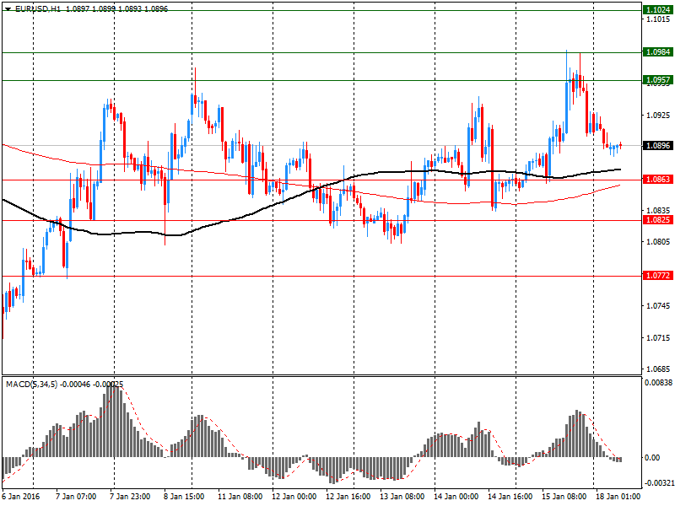Screen dimensions: 675x506
Task: Click the 1.1015 price scale value
Action: pos(658,19)
